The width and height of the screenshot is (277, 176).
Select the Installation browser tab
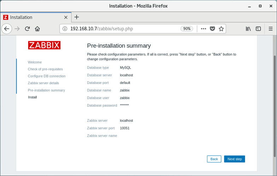point(36,17)
